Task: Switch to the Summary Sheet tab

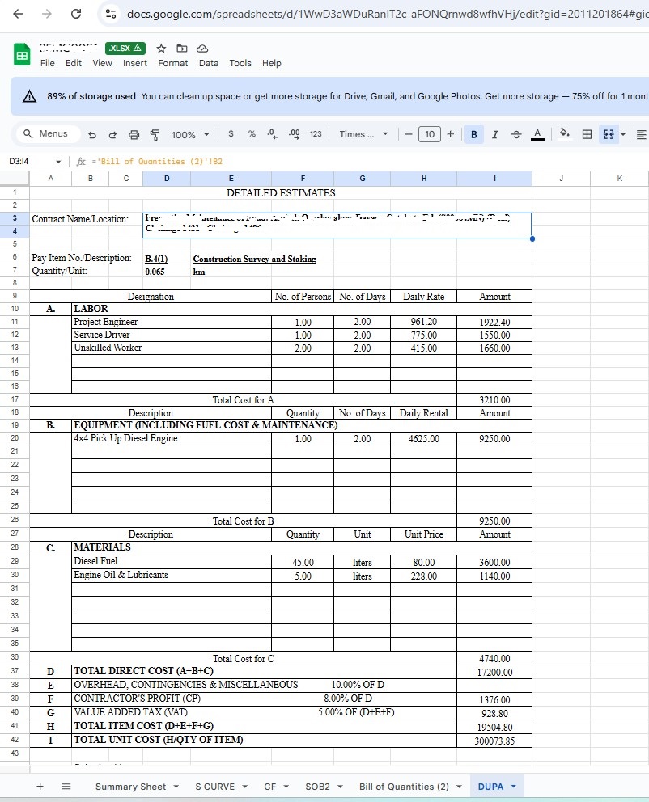Action: pyautogui.click(x=130, y=787)
